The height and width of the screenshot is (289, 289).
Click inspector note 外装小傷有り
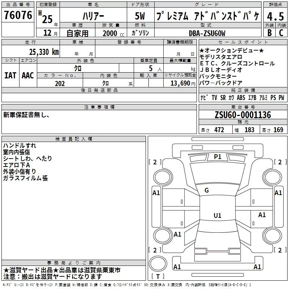click(20, 171)
